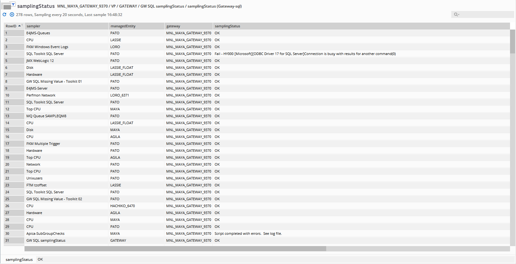The image size is (516, 264).
Task: Click the samplingStatus column header
Action: point(228,26)
